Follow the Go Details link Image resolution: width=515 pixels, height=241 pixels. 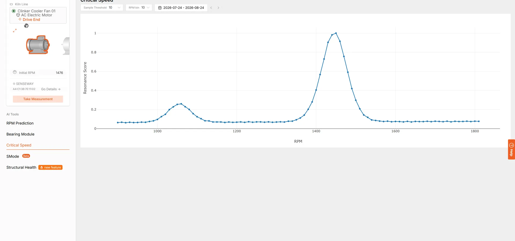pyautogui.click(x=51, y=89)
